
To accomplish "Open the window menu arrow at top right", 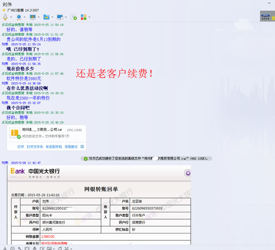I will (x=269, y=3).
